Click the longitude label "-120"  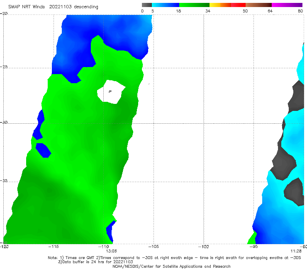(4, 247)
